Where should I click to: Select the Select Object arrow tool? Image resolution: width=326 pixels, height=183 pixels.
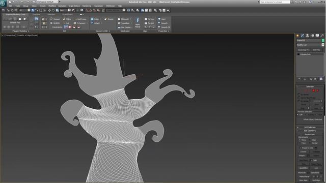coord(33,10)
